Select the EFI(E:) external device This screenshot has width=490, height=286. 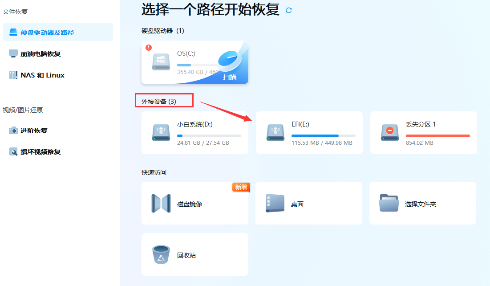click(x=308, y=132)
